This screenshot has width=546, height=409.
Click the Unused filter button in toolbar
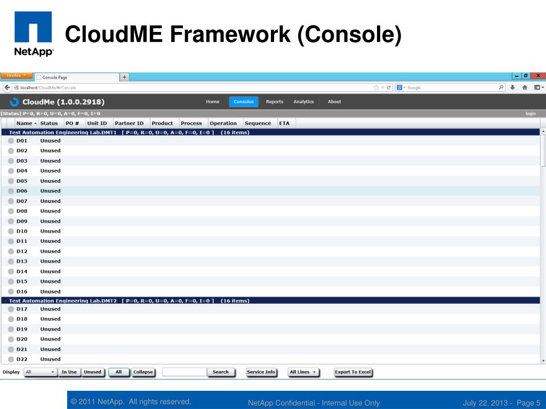click(x=93, y=372)
